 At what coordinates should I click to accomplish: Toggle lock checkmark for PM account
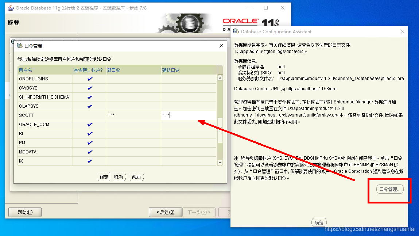(x=90, y=143)
